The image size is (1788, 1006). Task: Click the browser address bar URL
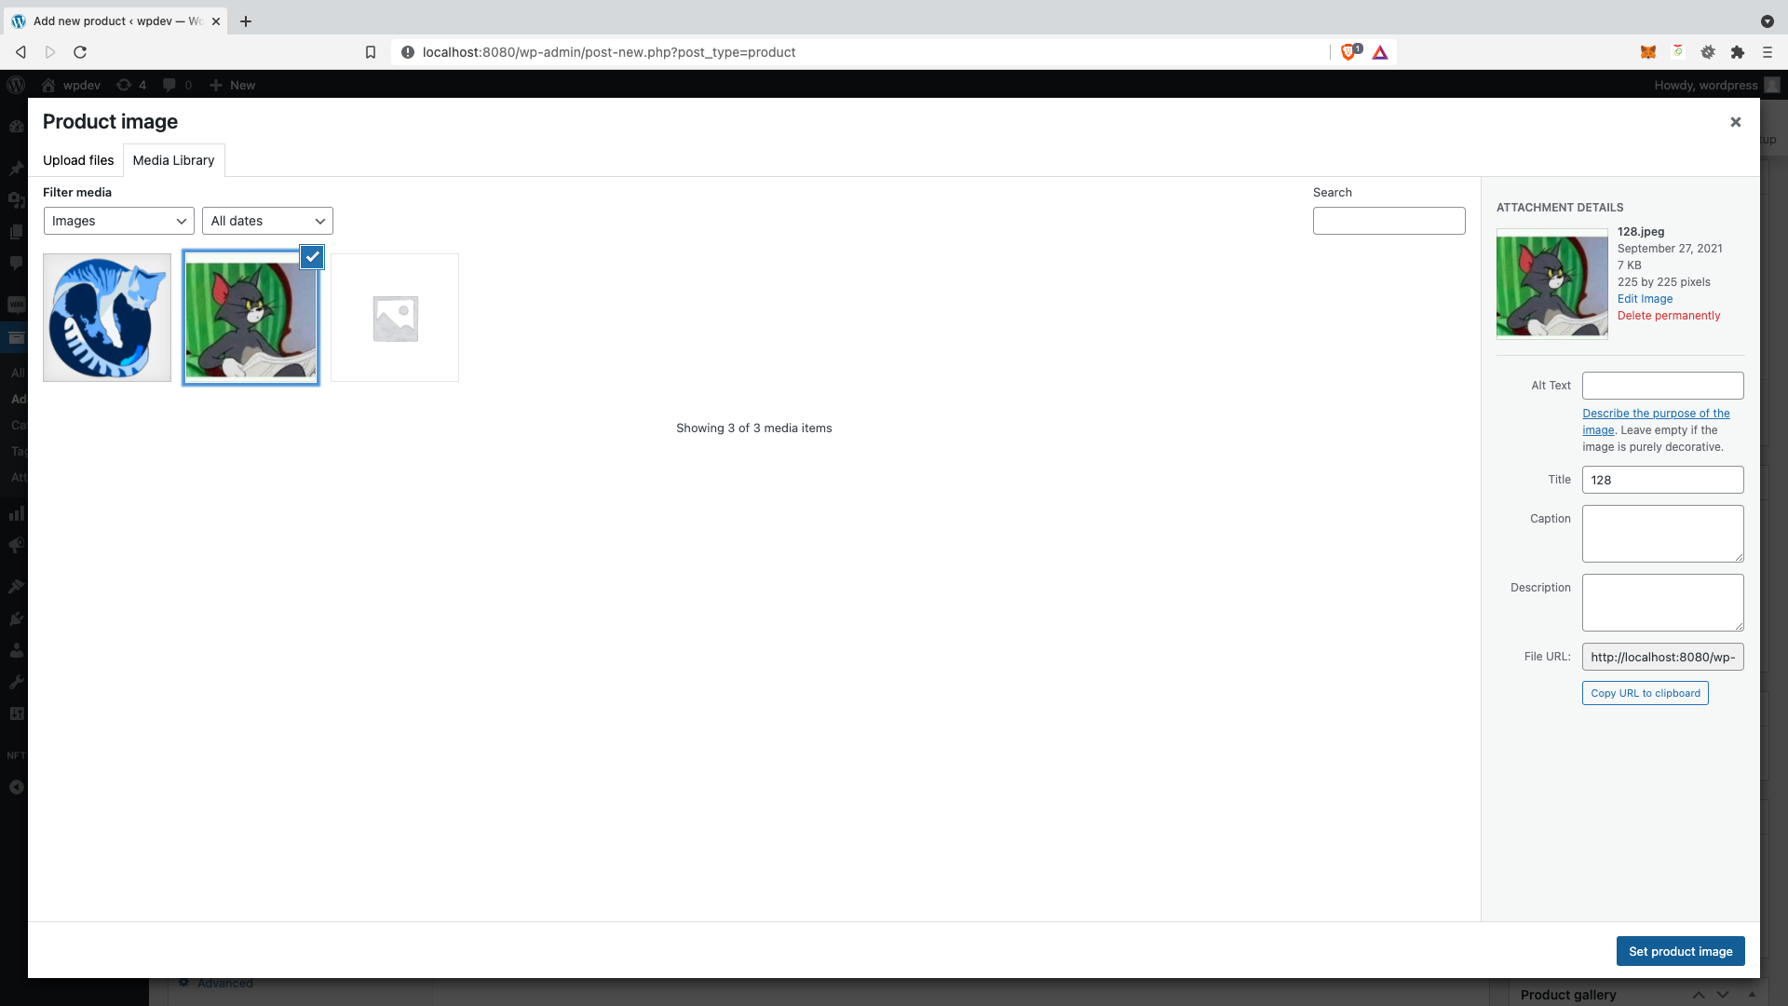[x=609, y=52]
